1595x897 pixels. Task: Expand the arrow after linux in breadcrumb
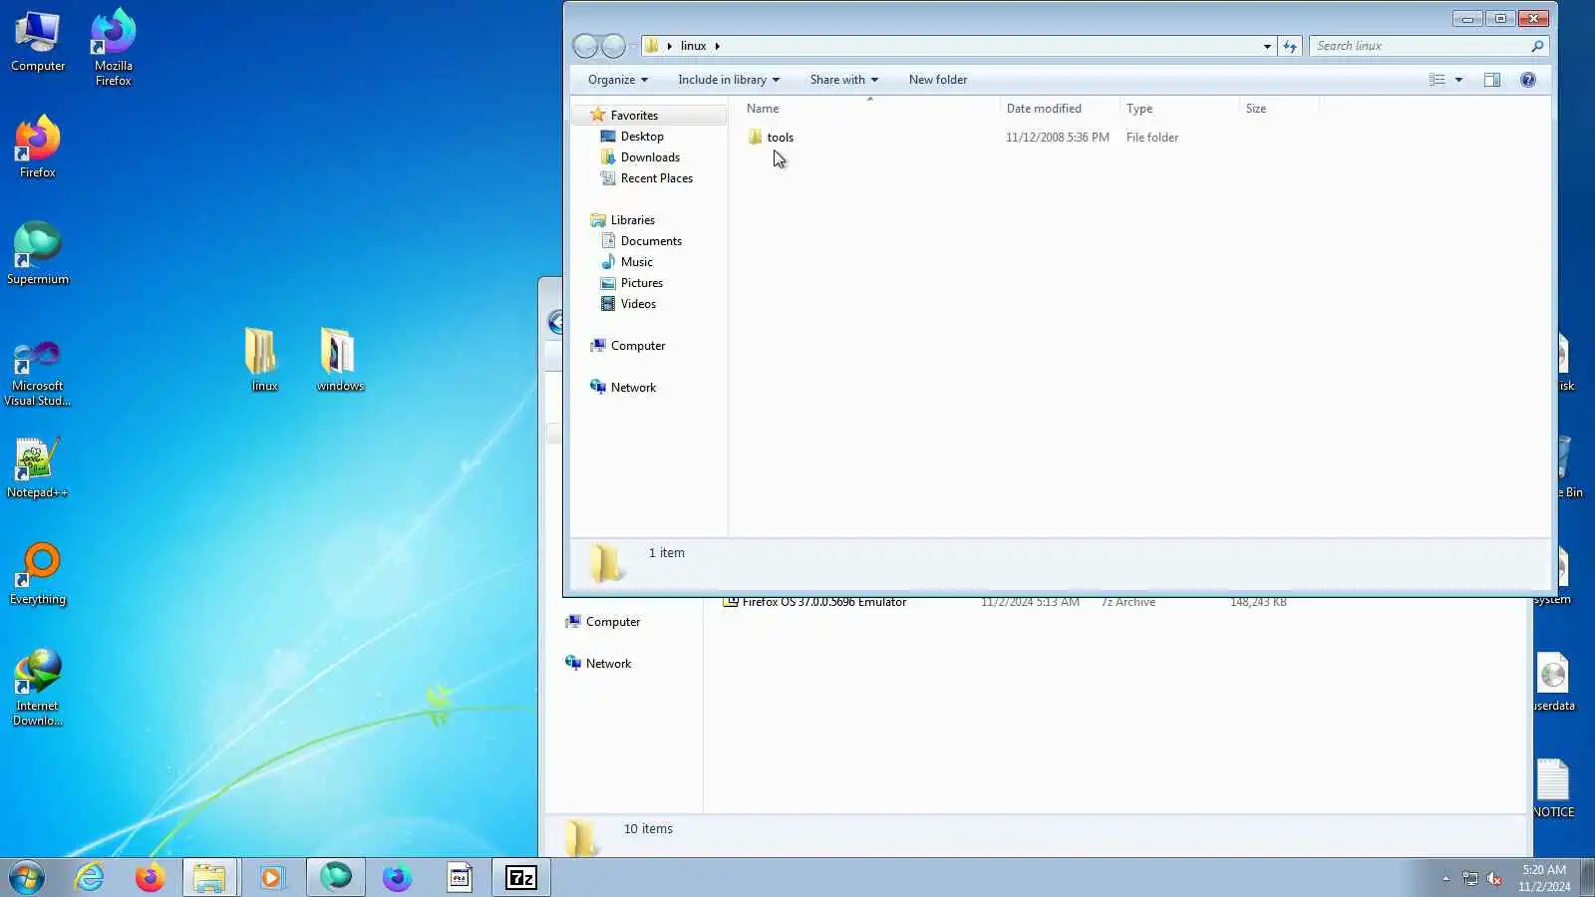click(x=717, y=46)
